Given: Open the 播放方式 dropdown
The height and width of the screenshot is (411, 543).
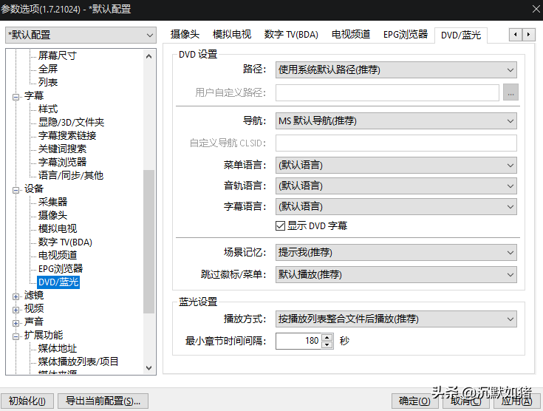Looking at the screenshot, I should [x=396, y=319].
